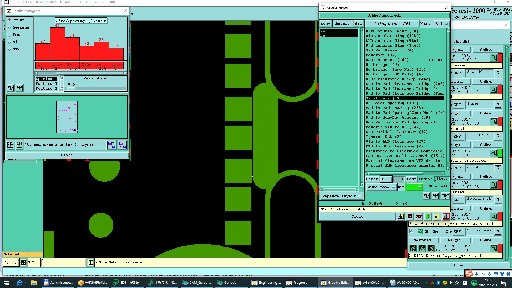This screenshot has width=512, height=288.
Task: Click the UNDO icon in Results viewer
Action: tap(445, 196)
